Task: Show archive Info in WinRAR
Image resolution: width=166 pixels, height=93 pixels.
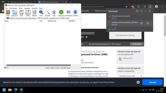Action: pyautogui.click(x=54, y=13)
